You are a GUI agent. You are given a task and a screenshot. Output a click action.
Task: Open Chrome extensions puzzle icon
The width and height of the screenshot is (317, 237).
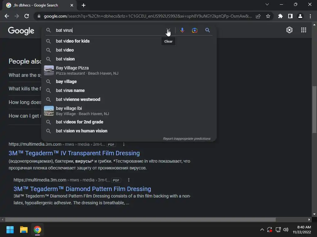pyautogui.click(x=280, y=16)
